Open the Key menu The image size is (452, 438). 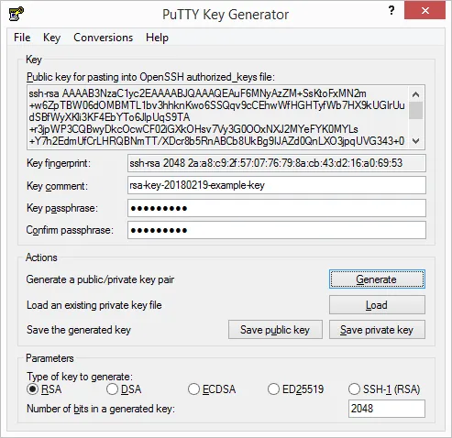51,38
